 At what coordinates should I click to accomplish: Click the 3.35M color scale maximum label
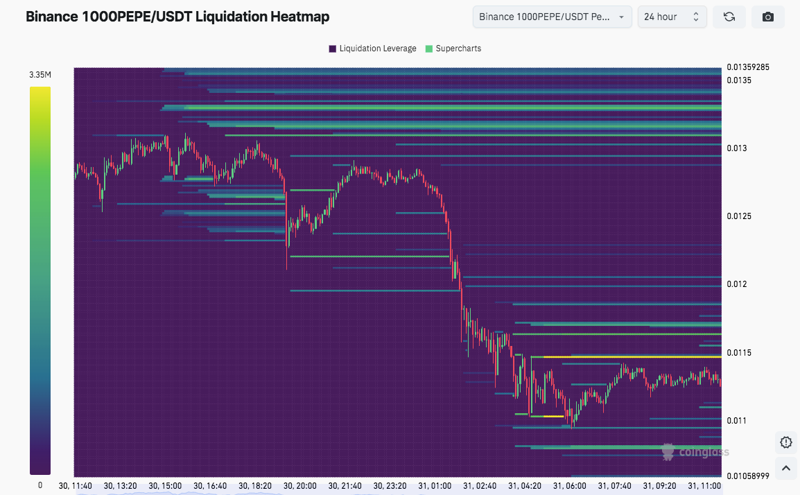point(40,74)
